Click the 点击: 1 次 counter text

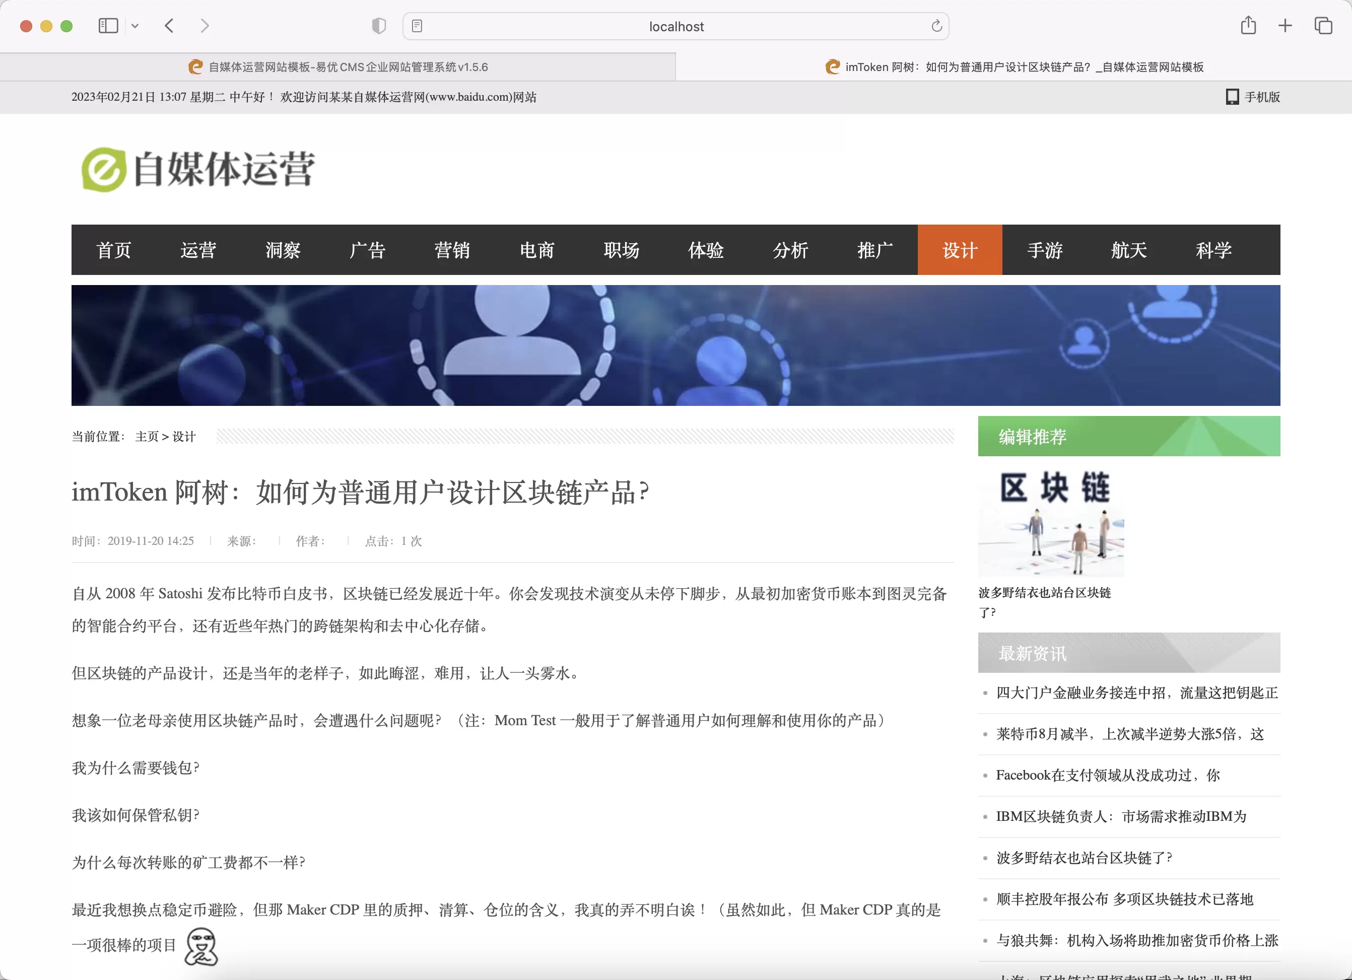393,541
